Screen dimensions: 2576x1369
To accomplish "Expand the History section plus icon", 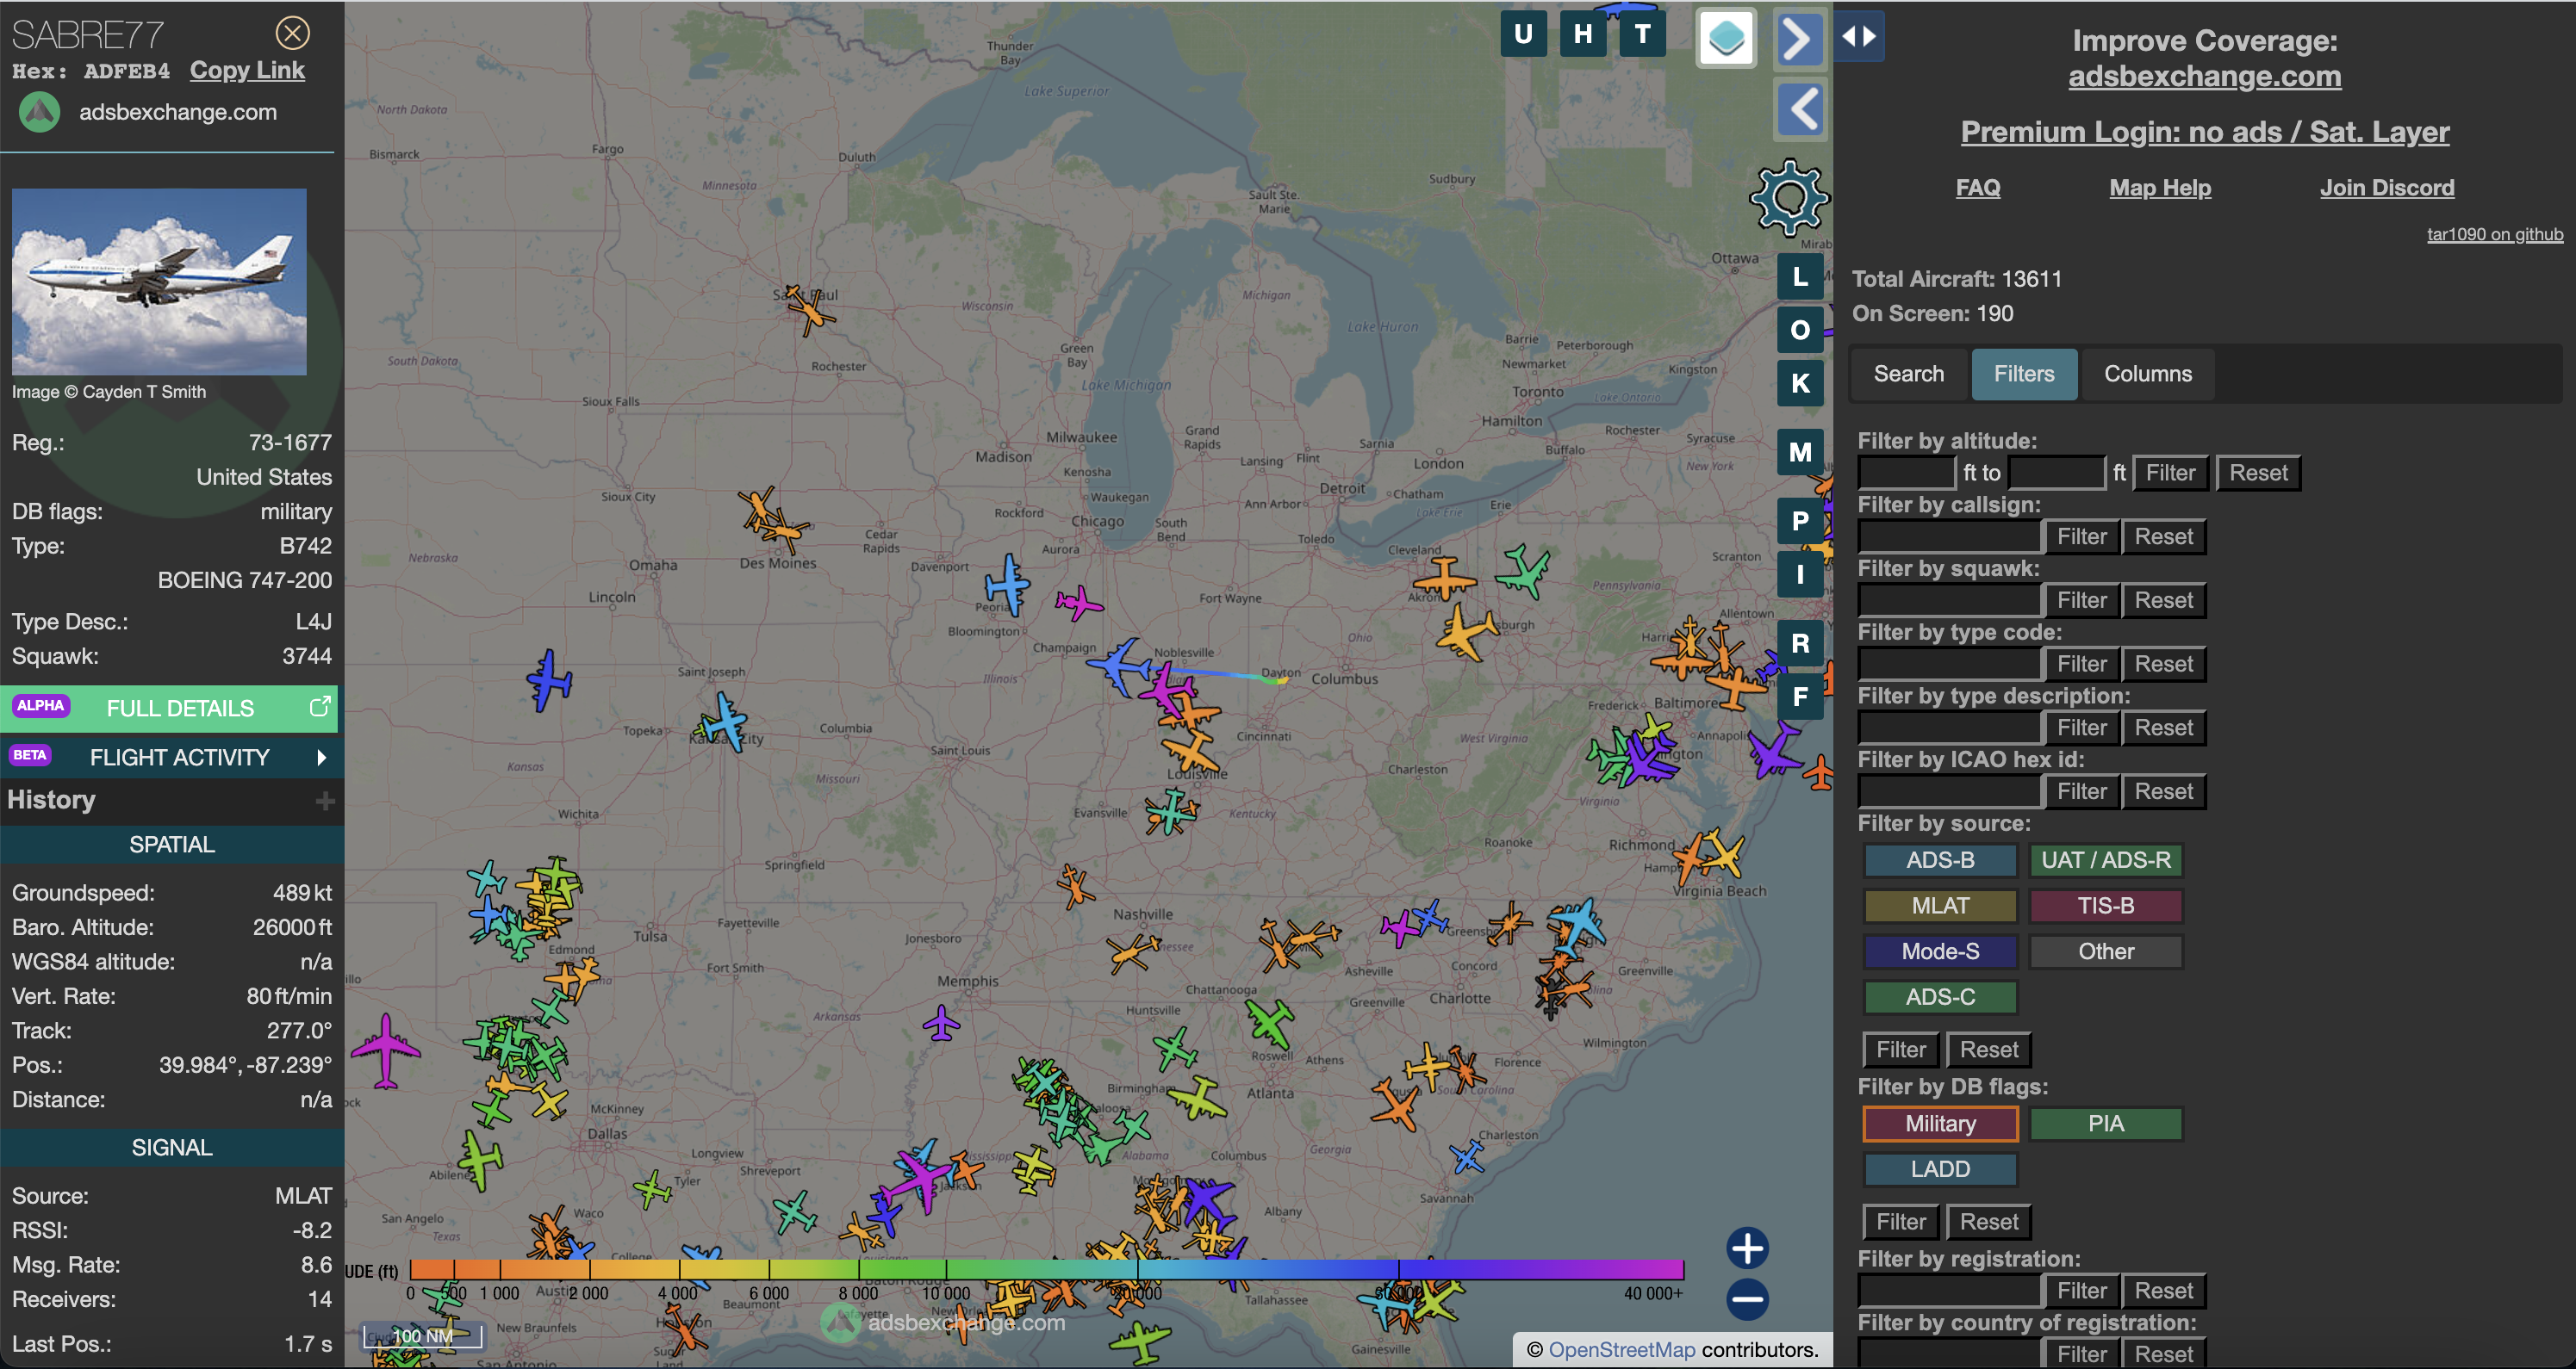I will pos(325,801).
